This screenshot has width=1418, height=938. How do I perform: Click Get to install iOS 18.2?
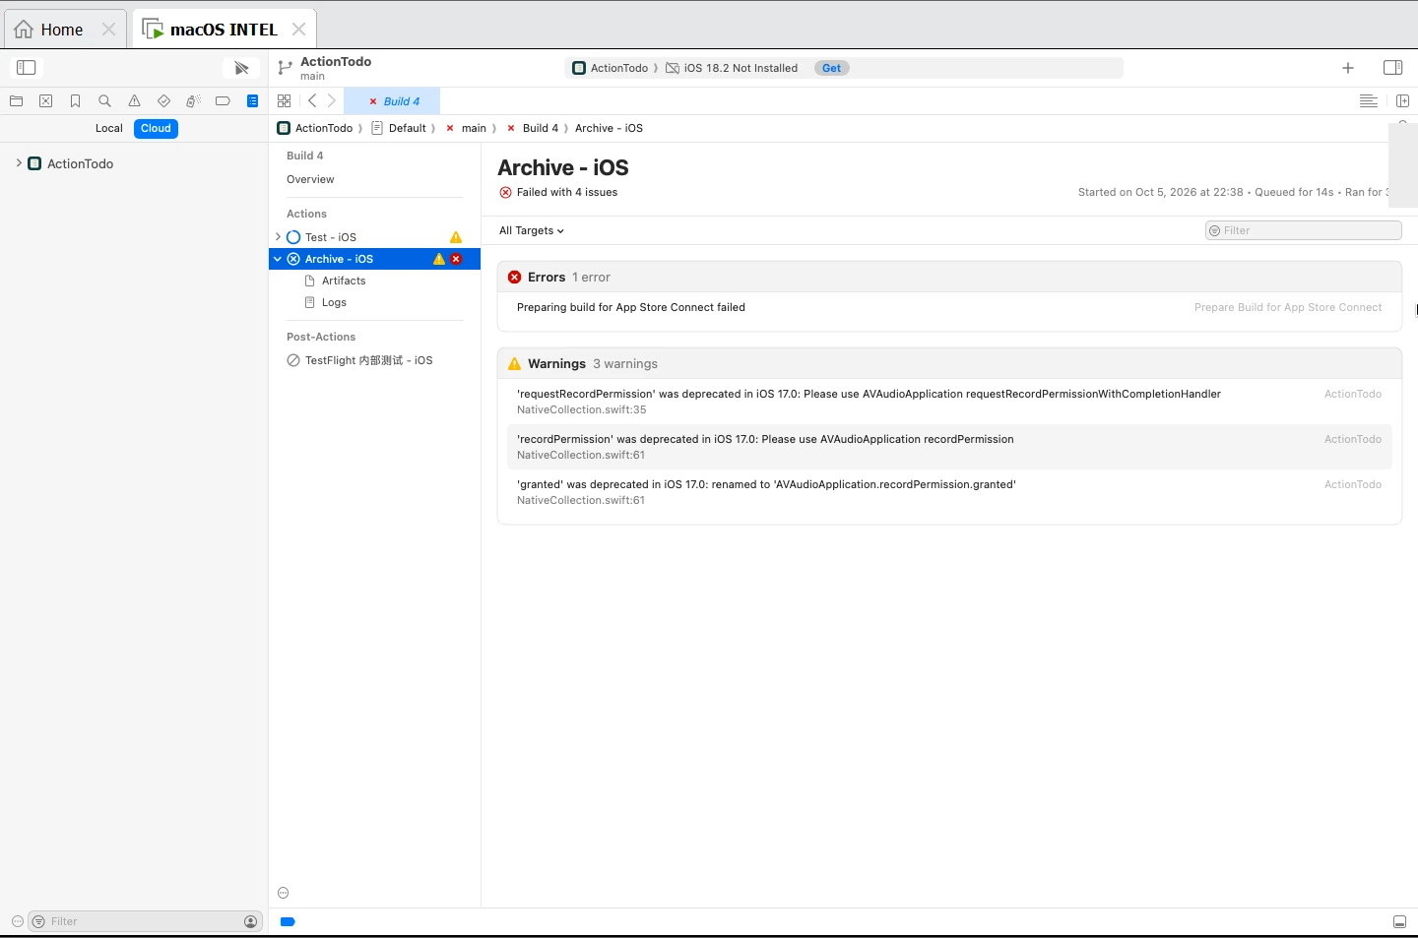point(831,68)
